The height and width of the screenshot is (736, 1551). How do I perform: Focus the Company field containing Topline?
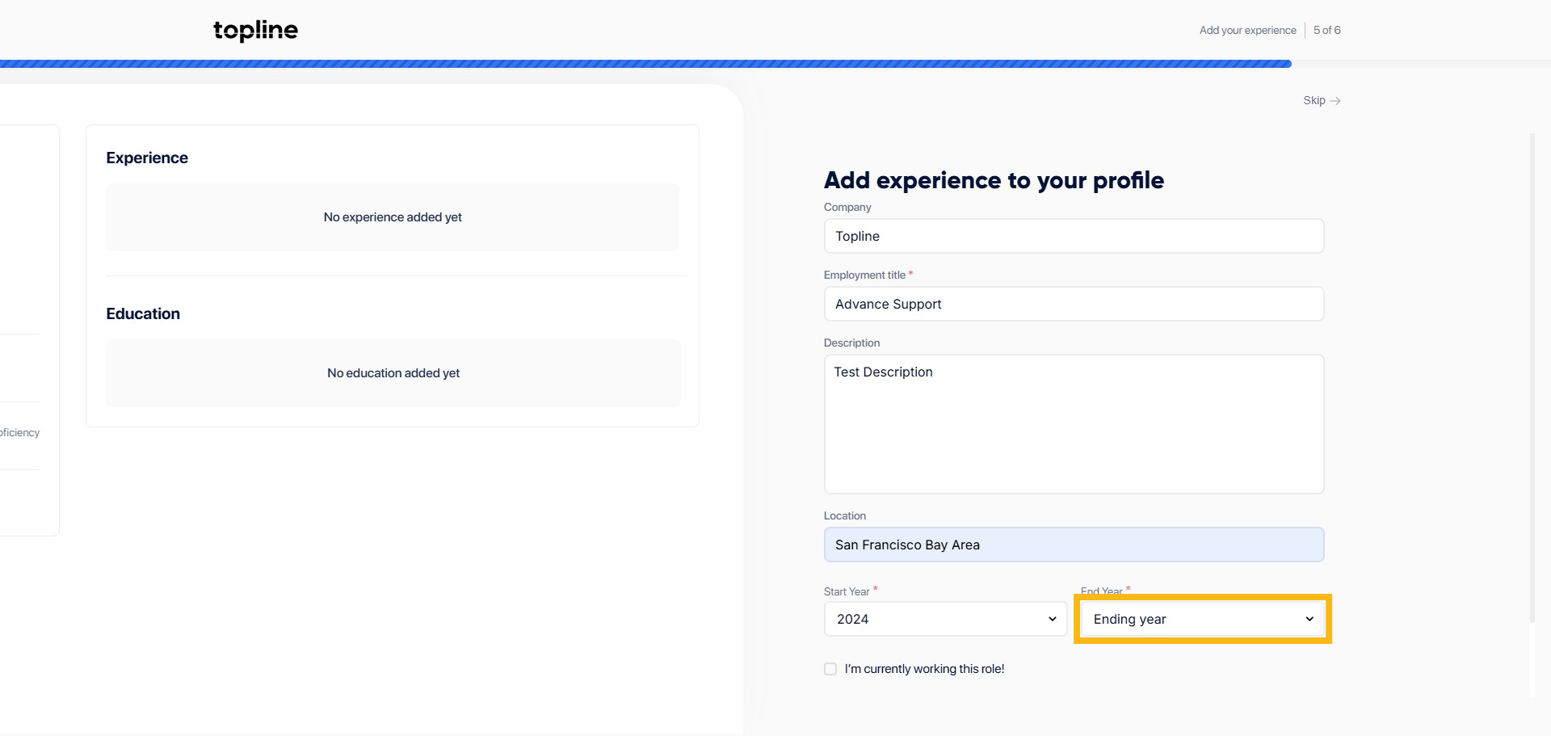(x=1074, y=236)
